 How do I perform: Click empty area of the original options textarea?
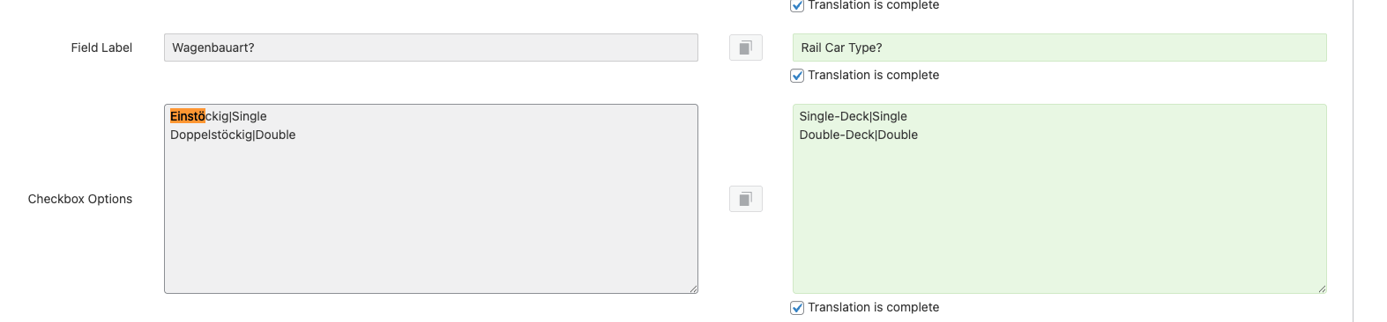coord(430,220)
